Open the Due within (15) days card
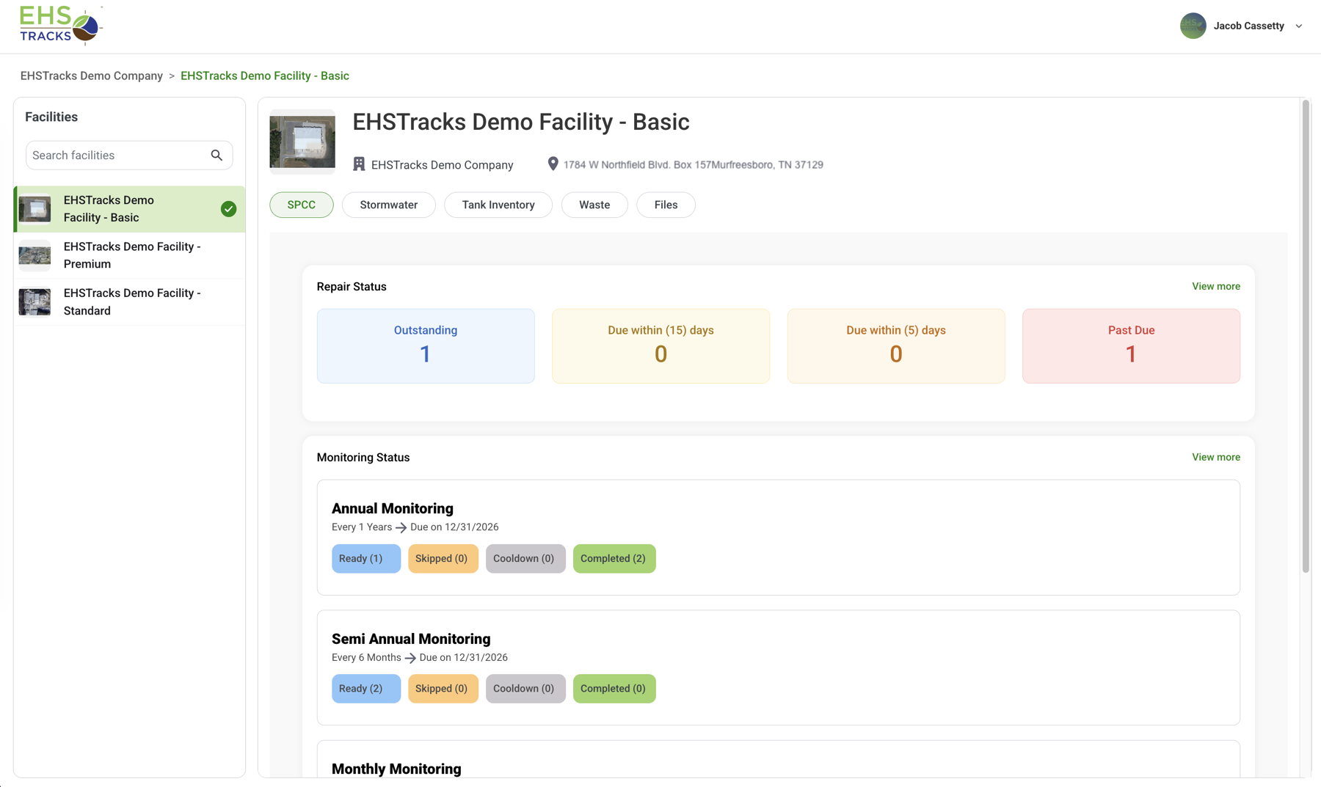The height and width of the screenshot is (787, 1321). pos(660,345)
